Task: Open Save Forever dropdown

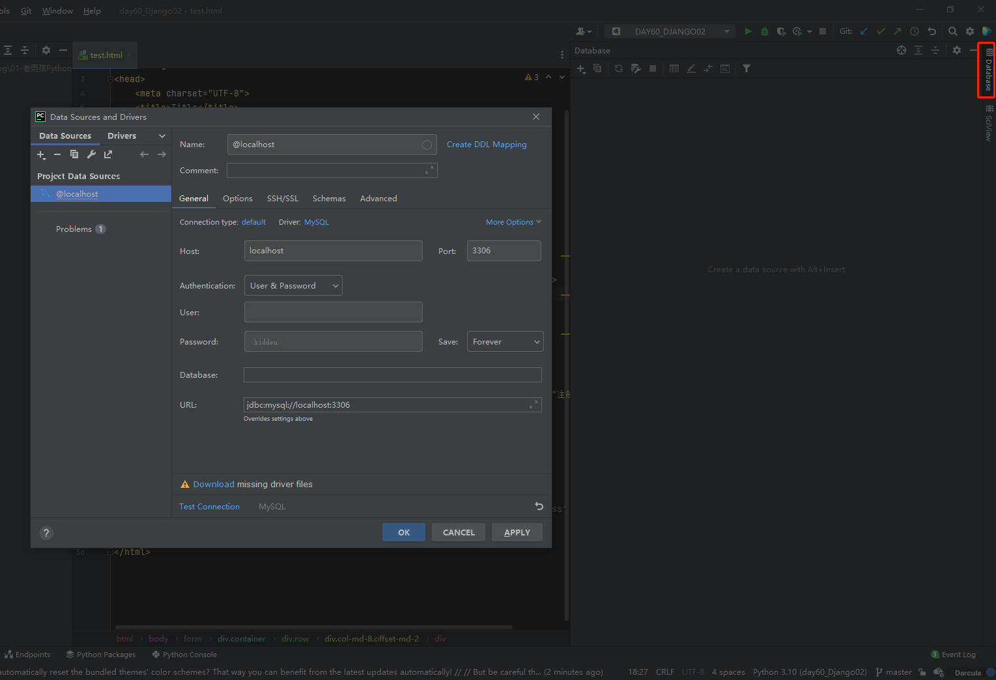Action: click(x=505, y=341)
